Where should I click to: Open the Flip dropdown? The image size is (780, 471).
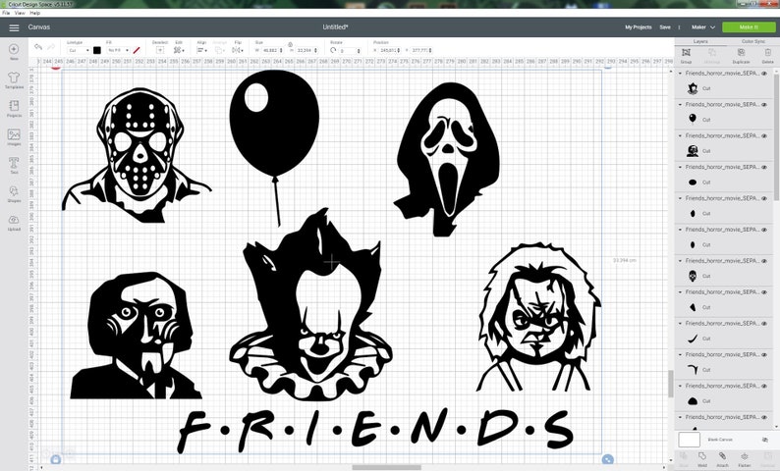(238, 50)
